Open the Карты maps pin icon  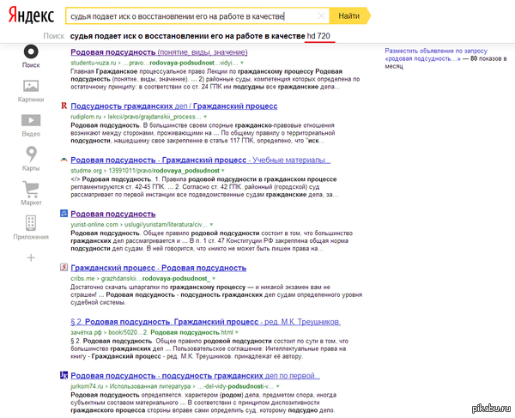coord(31,154)
